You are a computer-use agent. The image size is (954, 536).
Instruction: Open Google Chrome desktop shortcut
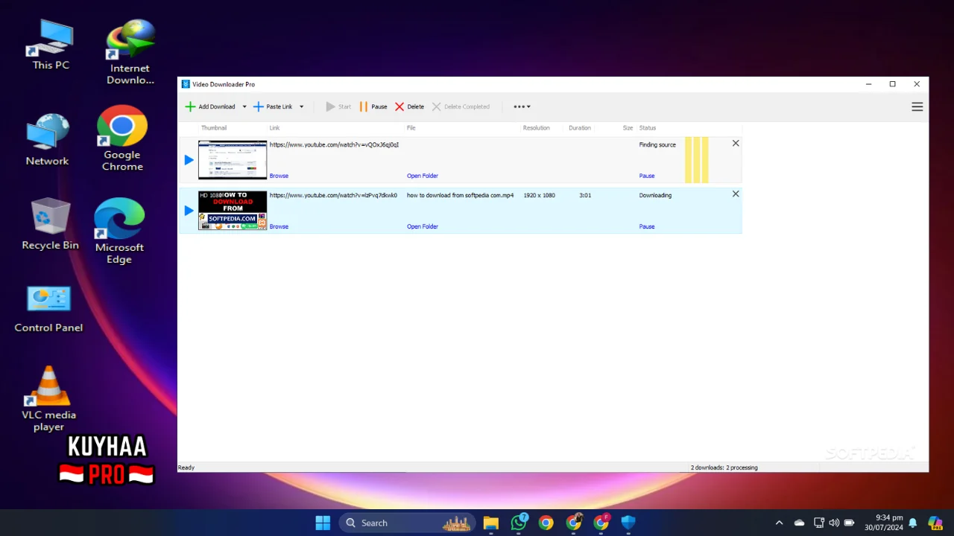[x=122, y=139]
